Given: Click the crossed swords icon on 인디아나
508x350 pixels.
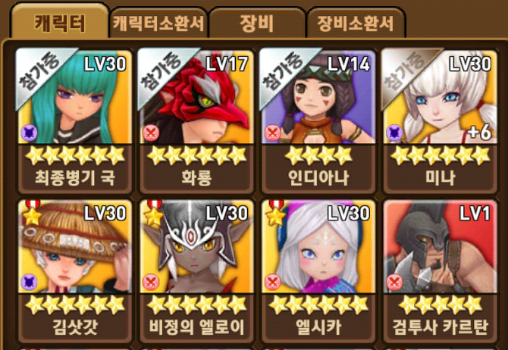Looking at the screenshot, I should tap(273, 133).
